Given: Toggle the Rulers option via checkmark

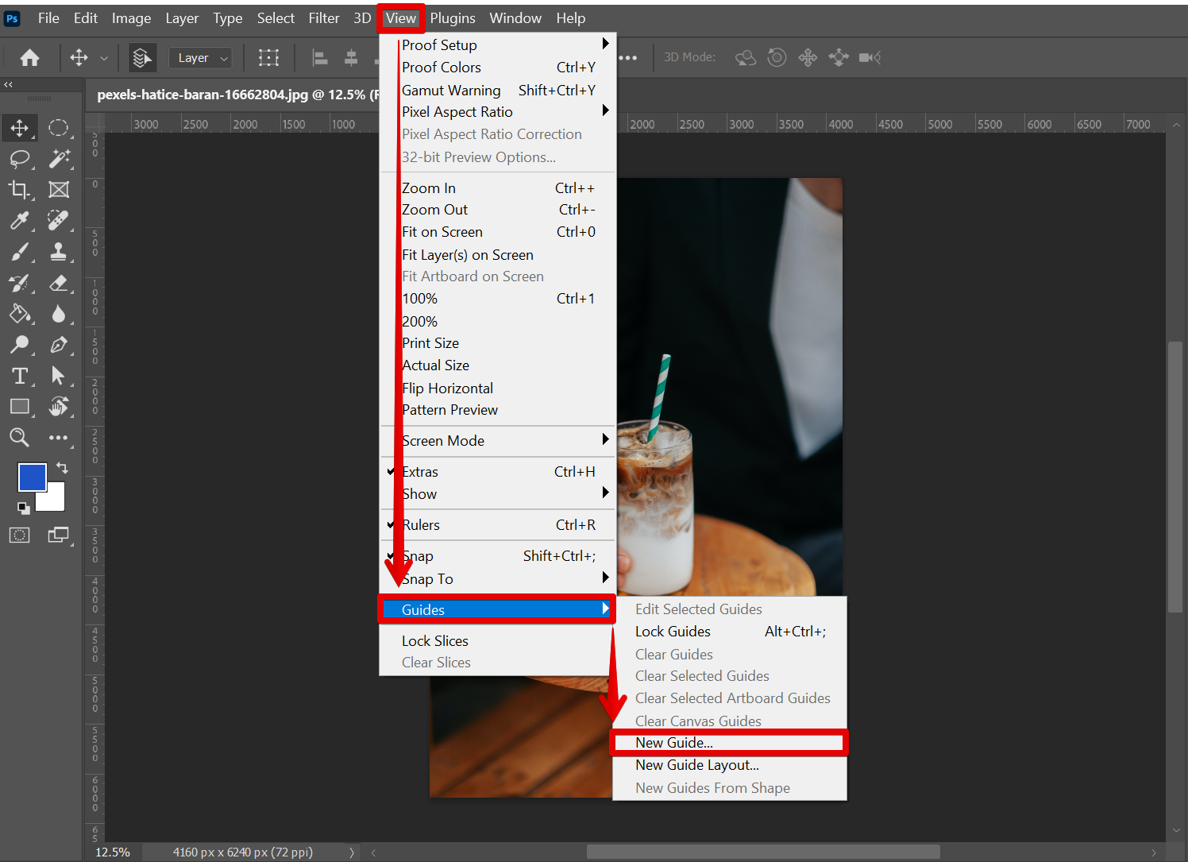Looking at the screenshot, I should click(422, 524).
